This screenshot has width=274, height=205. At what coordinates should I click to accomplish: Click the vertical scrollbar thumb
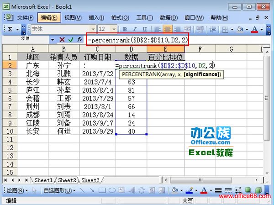click(267, 98)
